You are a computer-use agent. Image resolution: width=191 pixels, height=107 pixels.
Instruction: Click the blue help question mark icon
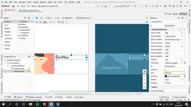click(x=147, y=22)
